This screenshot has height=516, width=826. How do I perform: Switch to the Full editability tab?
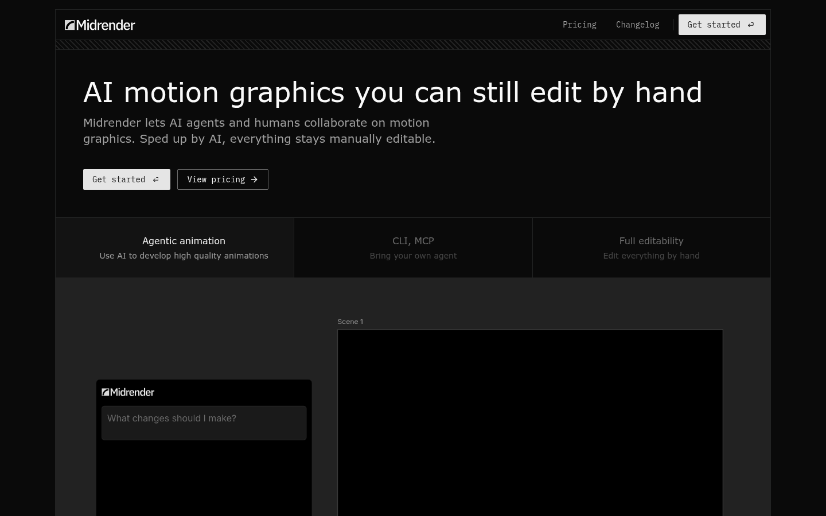[651, 248]
